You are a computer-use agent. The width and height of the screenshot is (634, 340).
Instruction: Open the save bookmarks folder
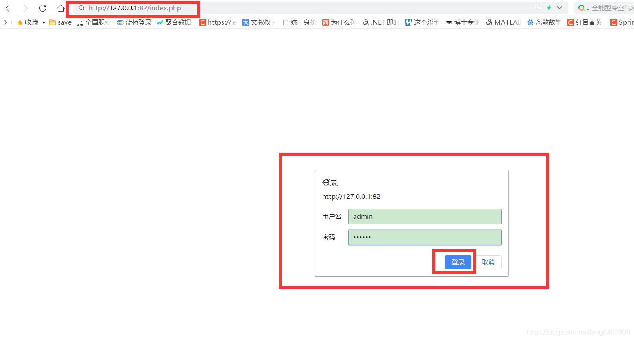tap(60, 22)
